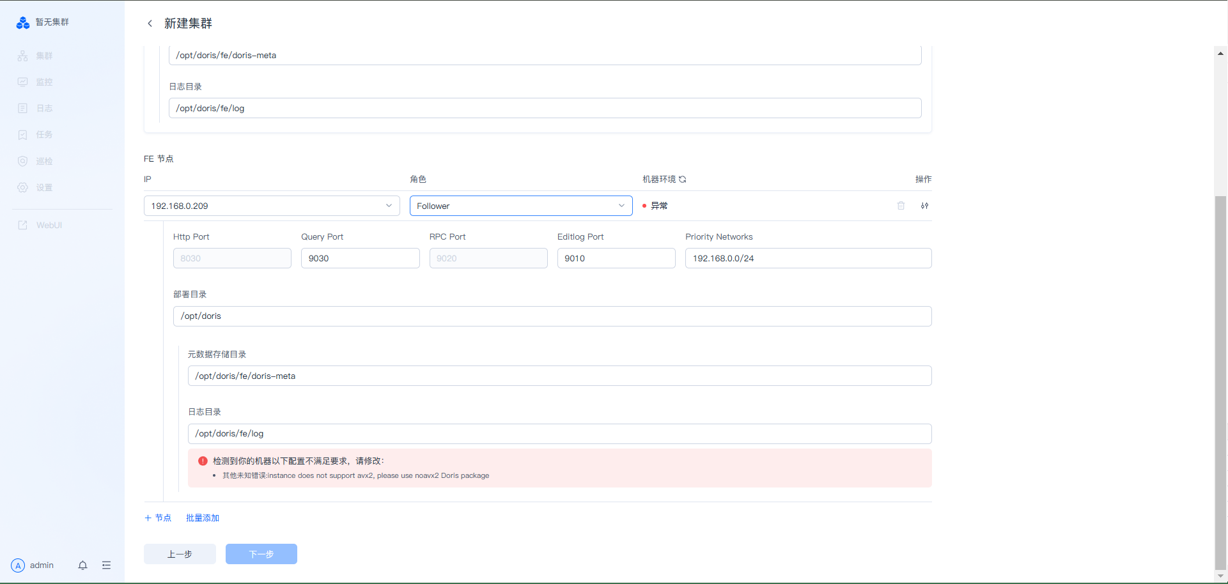Viewport: 1228px width, 584px height.
Task: Click the vertical scrollbar down arrow
Action: pos(1220,576)
